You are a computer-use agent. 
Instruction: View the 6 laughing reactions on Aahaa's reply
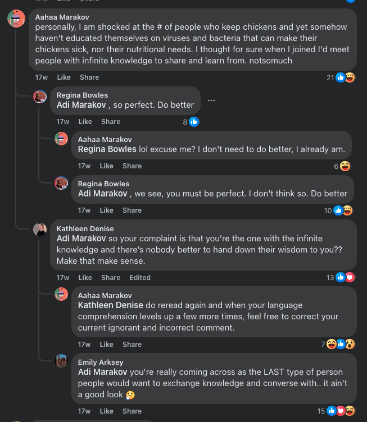[342, 166]
